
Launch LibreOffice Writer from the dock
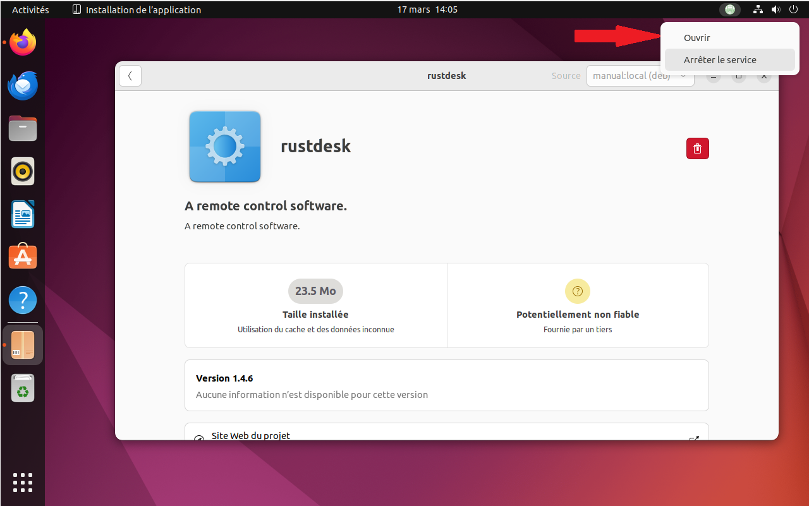(23, 214)
